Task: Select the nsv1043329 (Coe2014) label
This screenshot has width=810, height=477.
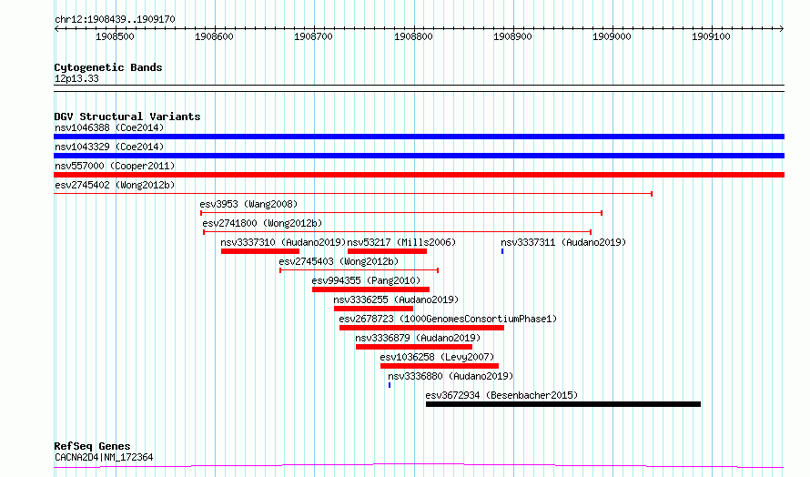Action: 109,147
